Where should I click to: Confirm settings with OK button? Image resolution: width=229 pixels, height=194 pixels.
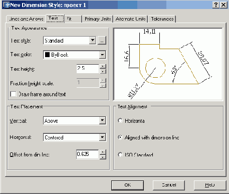point(127,185)
